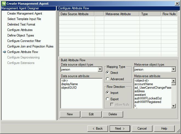Select assistant metaverse attribute
Image resolution: width=181 pixels, height=134 pixels.
coord(140,95)
